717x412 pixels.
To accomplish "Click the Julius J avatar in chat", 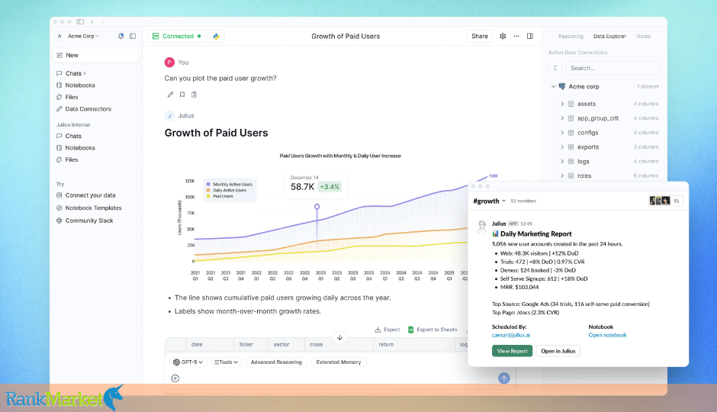I will [169, 116].
